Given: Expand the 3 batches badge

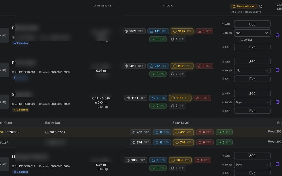Looking at the screenshot, I should click(x=21, y=172).
